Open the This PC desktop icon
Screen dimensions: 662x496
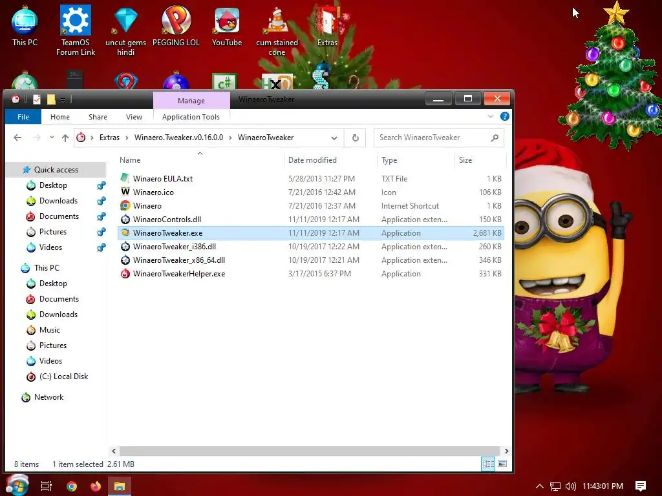coord(25,26)
